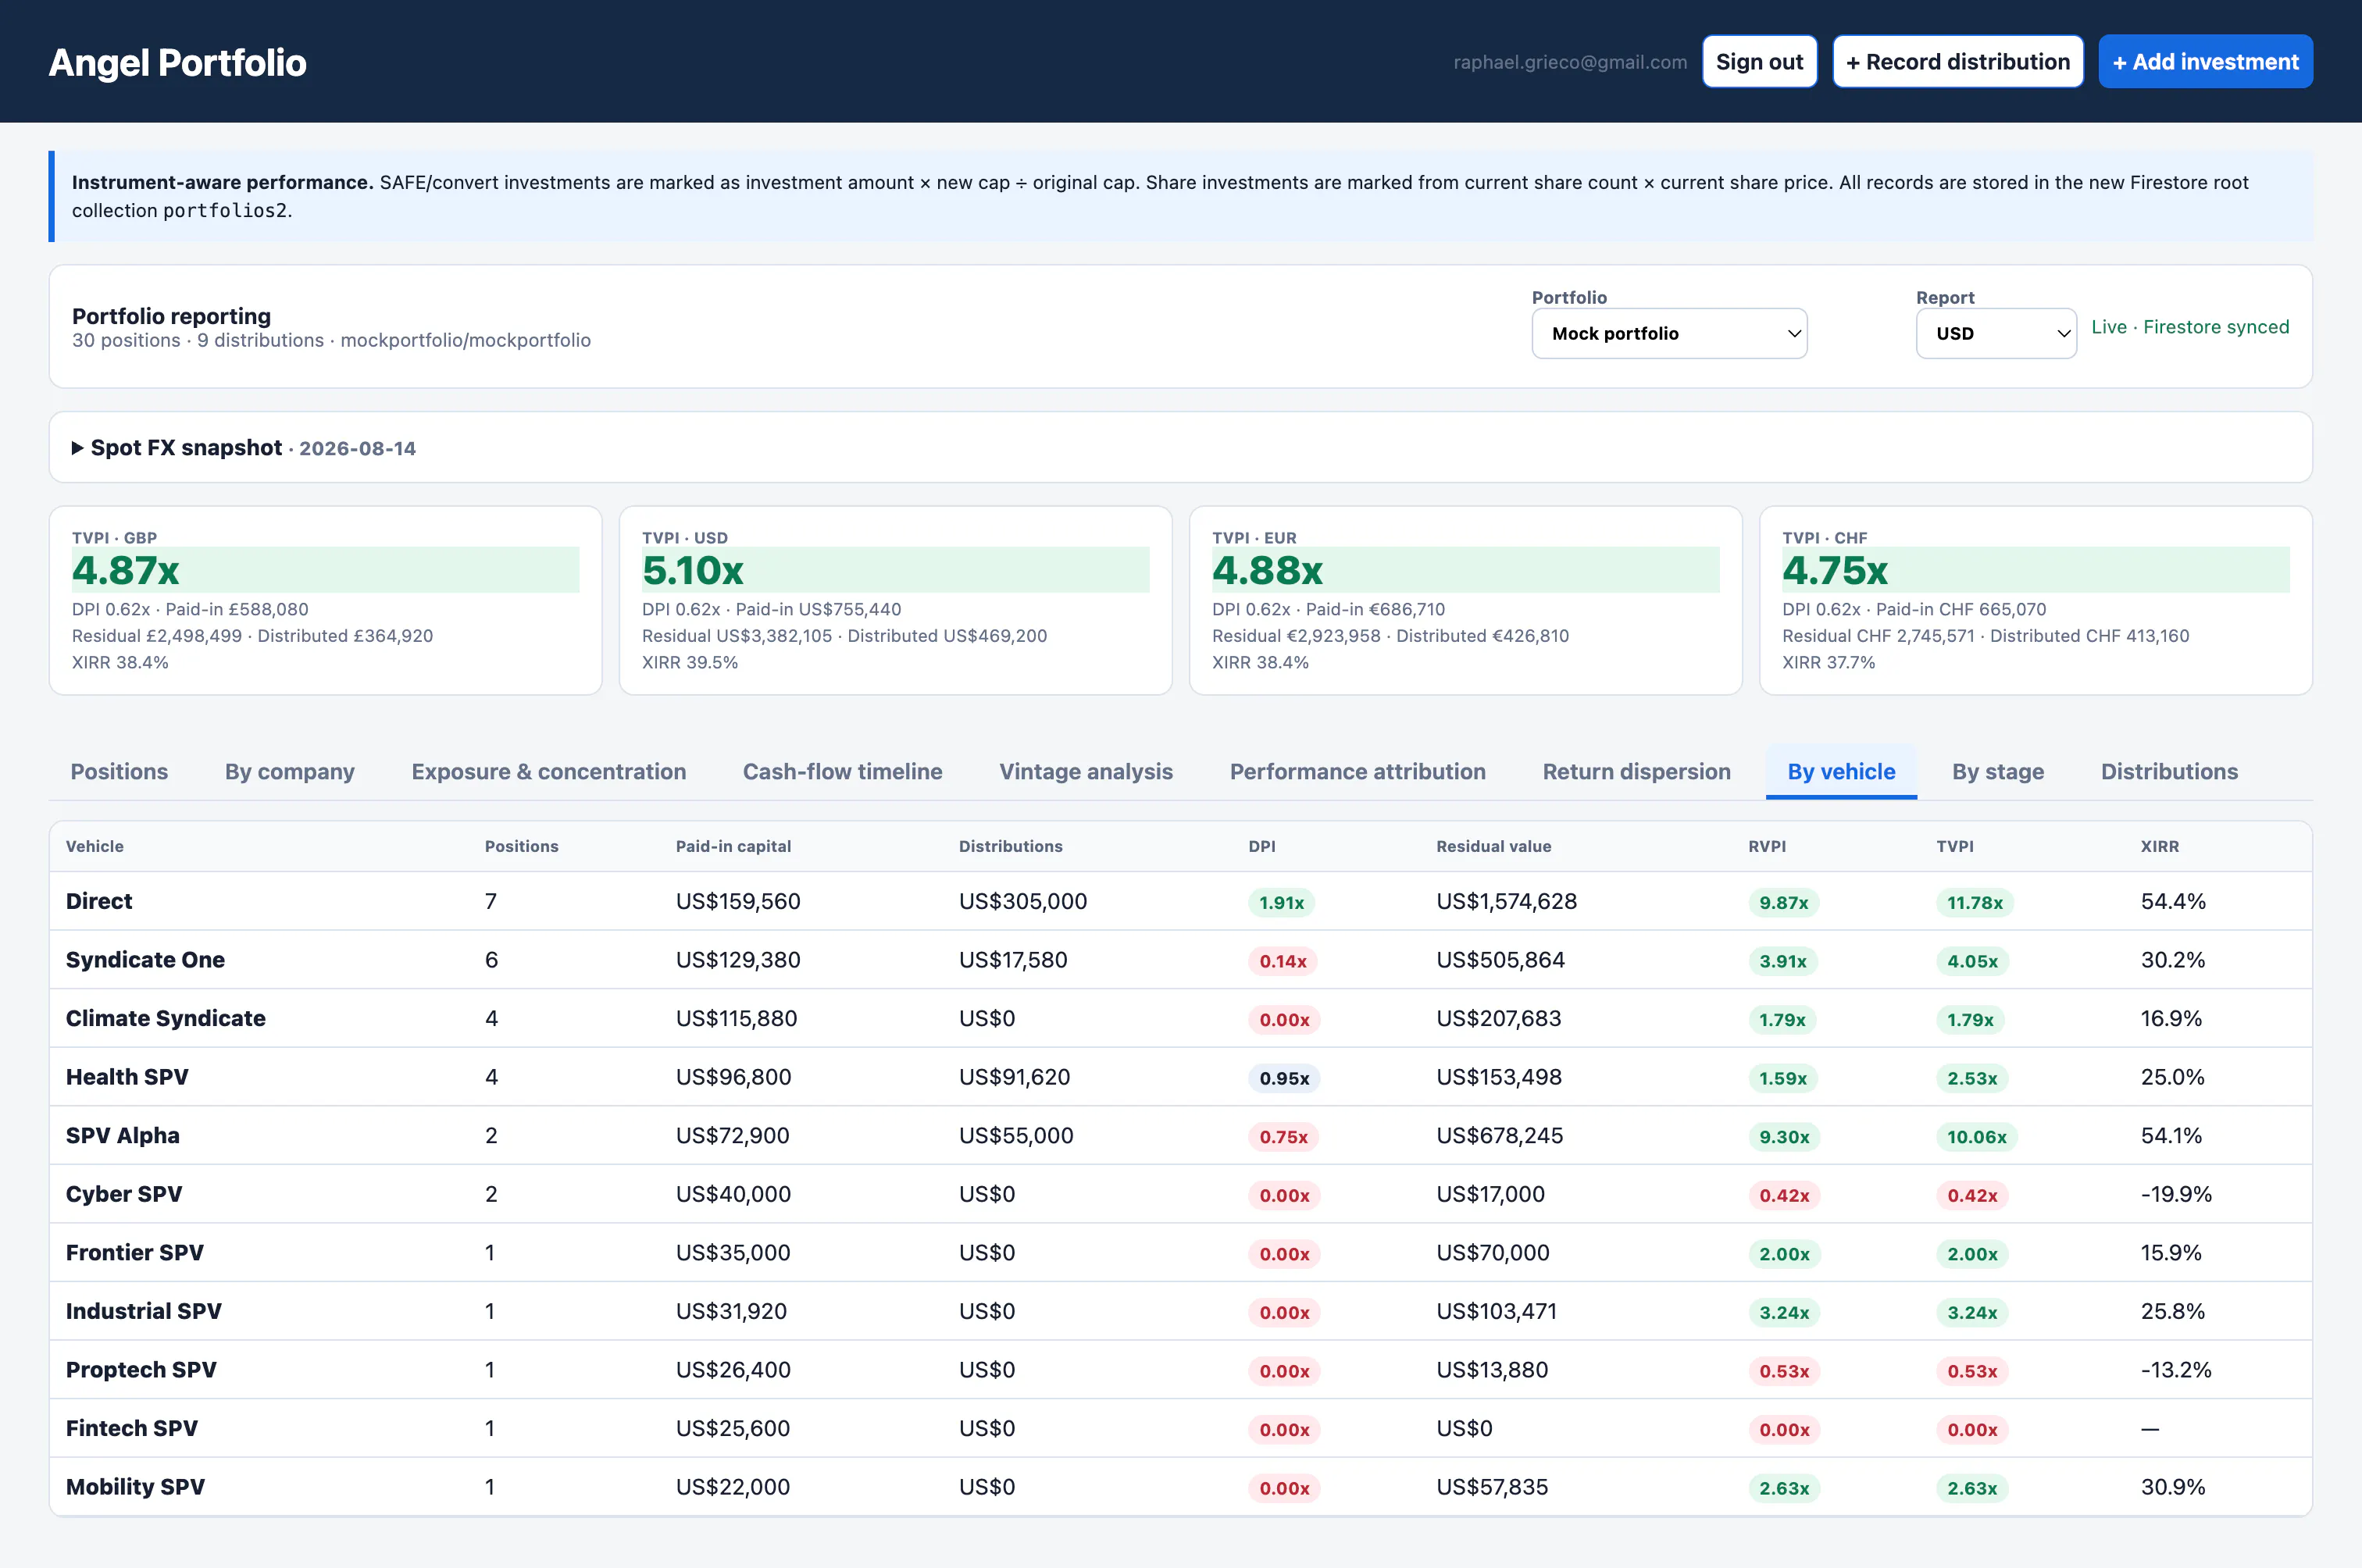
Task: Click the Live · Firestore synced status
Action: 2190,327
